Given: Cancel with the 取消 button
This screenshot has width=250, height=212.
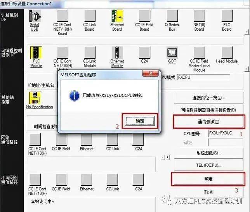Looking at the screenshot, I should pos(208,192).
